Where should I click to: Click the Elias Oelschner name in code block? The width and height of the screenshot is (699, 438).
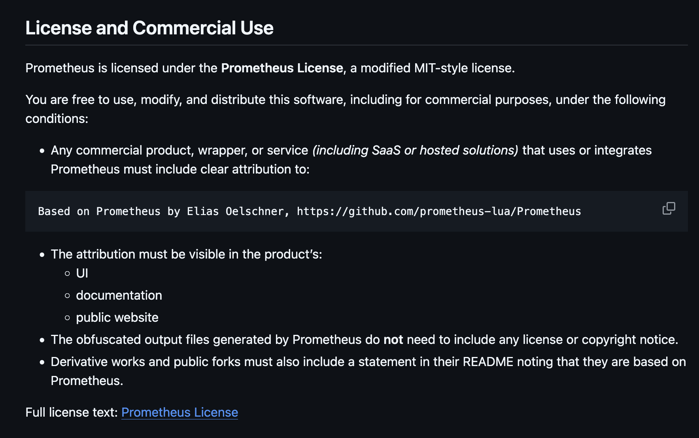(x=235, y=211)
